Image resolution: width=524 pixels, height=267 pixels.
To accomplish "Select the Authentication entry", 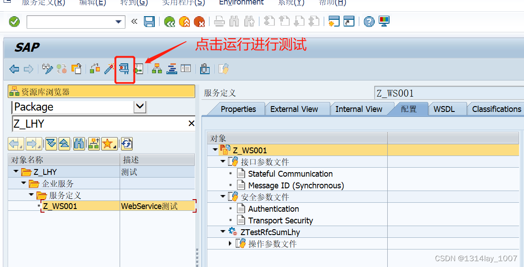I will [x=274, y=209].
